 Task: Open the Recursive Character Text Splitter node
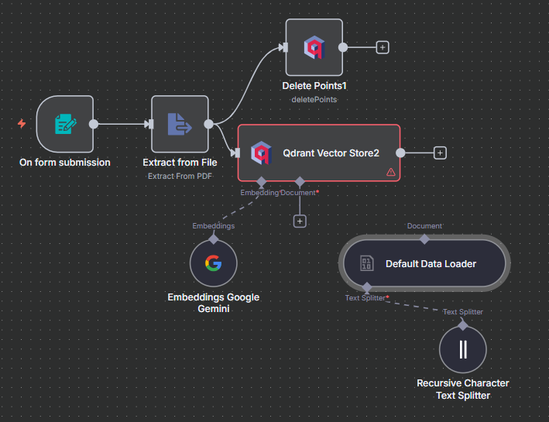pyautogui.click(x=463, y=349)
